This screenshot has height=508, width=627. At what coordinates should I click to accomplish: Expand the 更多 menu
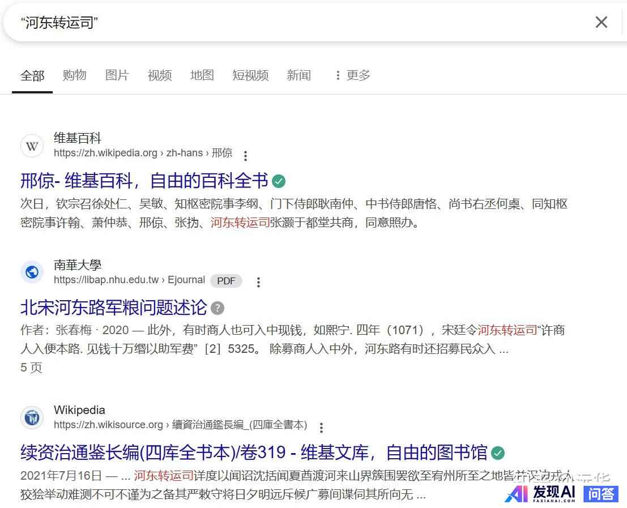[353, 75]
